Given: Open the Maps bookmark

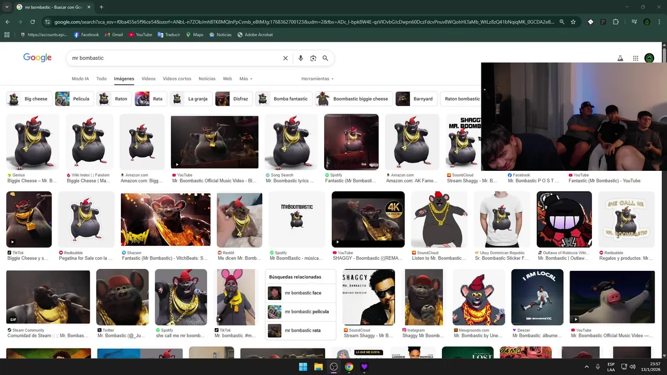Looking at the screenshot, I should click(x=194, y=34).
